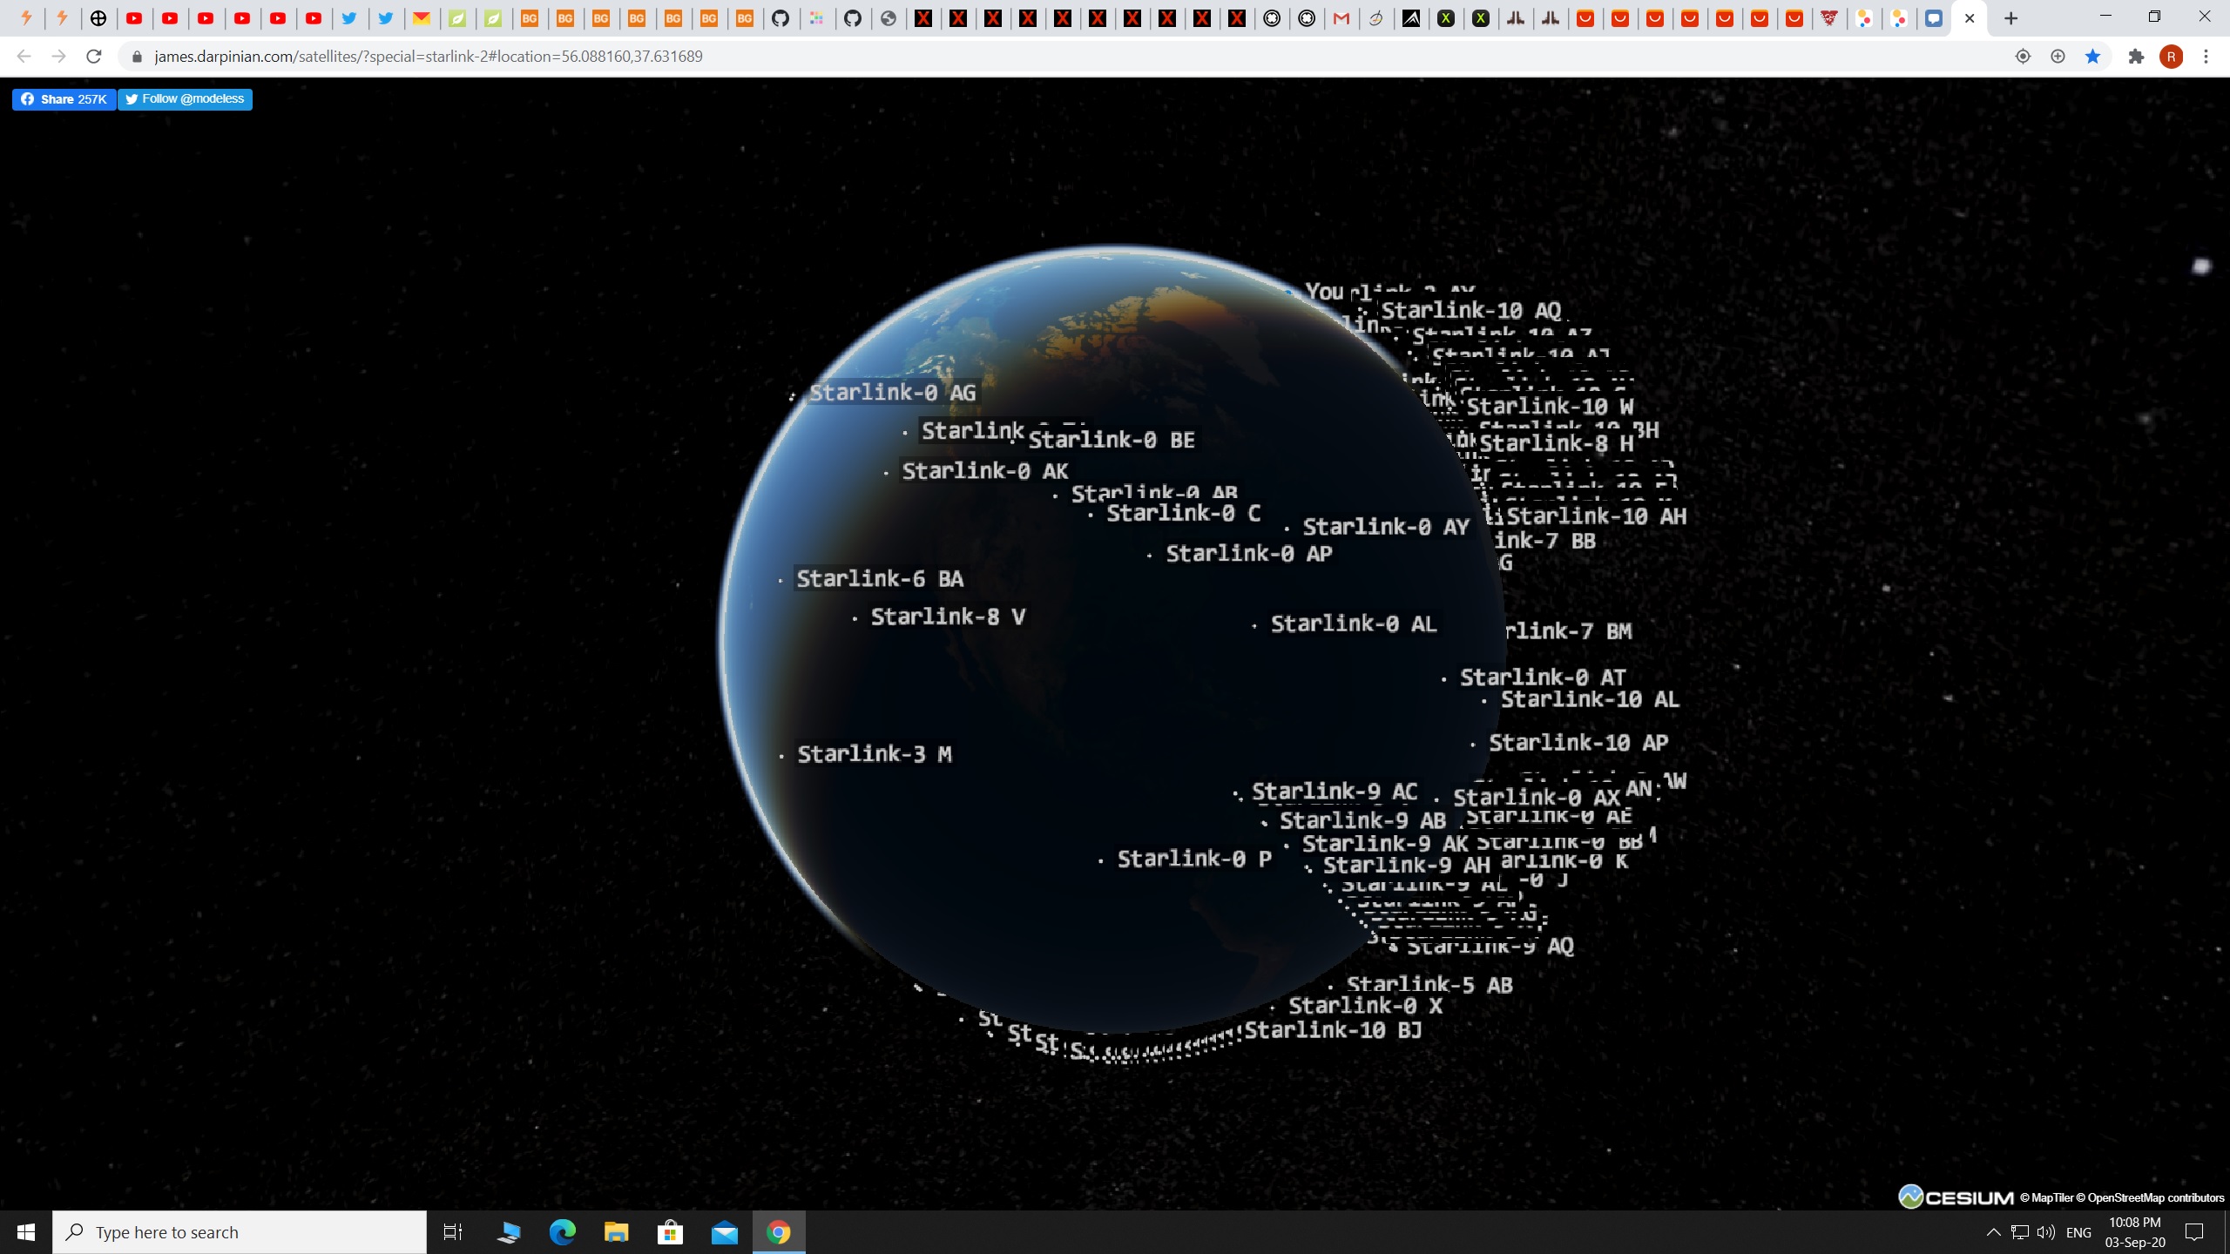
Task: Open Task View on the taskbar
Action: [x=453, y=1232]
